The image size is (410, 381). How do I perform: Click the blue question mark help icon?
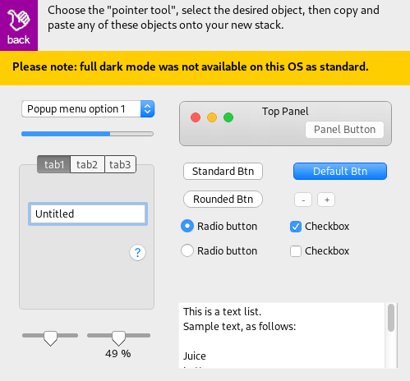[137, 252]
